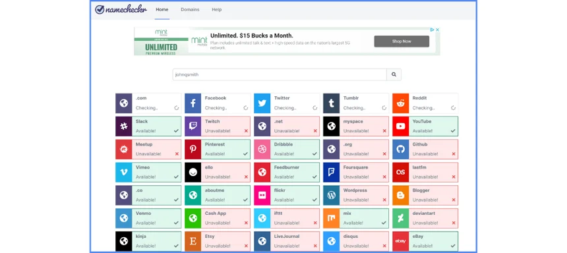Viewport: 567px width, 253px height.
Task: Click the Slack checkmark
Action: 177,131
